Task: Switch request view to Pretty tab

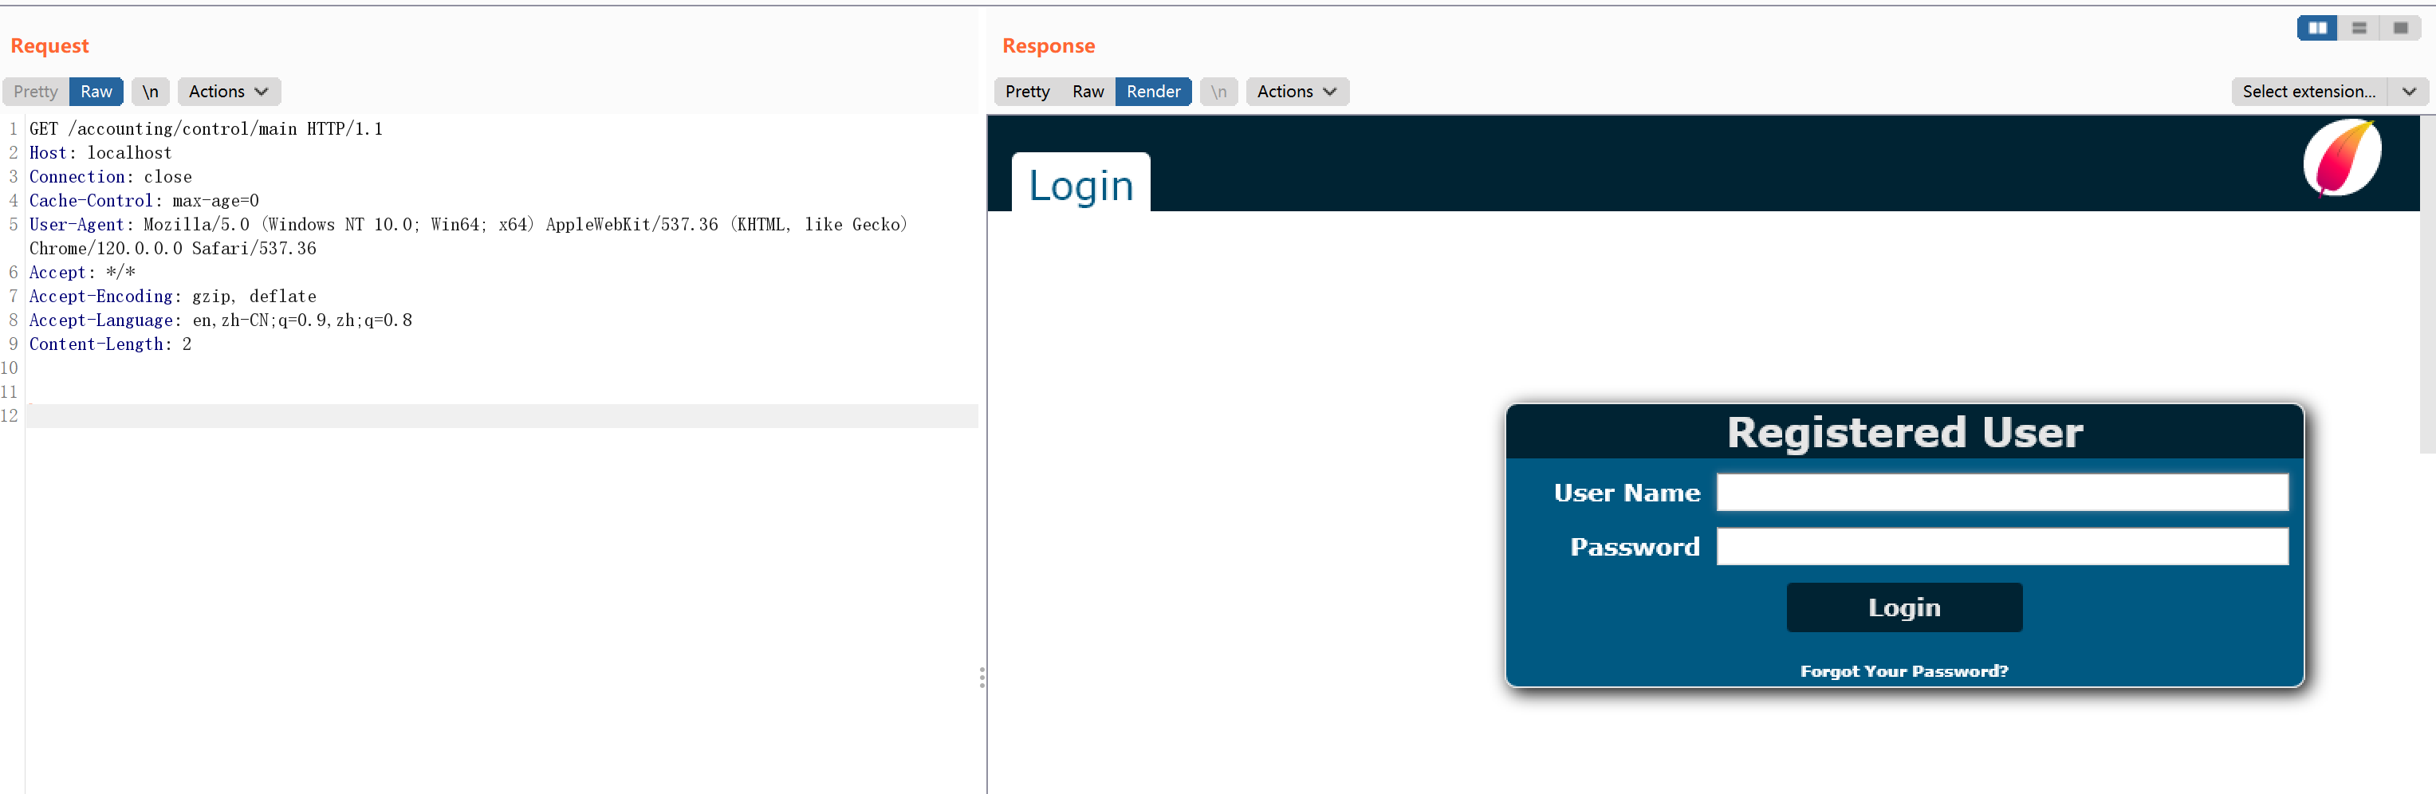Action: [36, 92]
